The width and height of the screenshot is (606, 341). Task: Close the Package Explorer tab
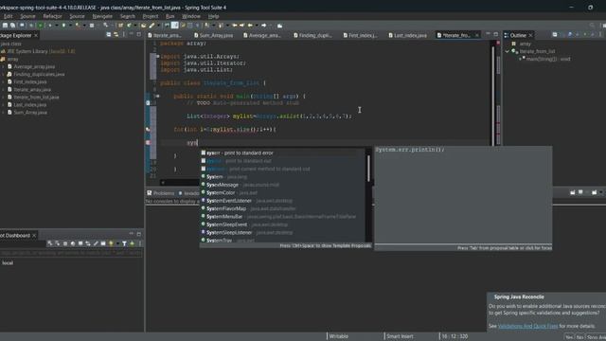(x=36, y=35)
